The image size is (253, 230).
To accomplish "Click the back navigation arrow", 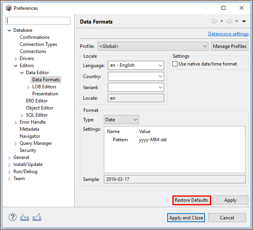I will coord(214,21).
